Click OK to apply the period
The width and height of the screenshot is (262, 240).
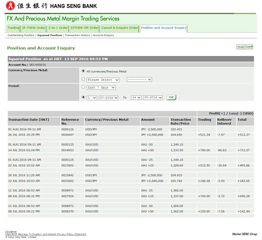tap(172, 97)
